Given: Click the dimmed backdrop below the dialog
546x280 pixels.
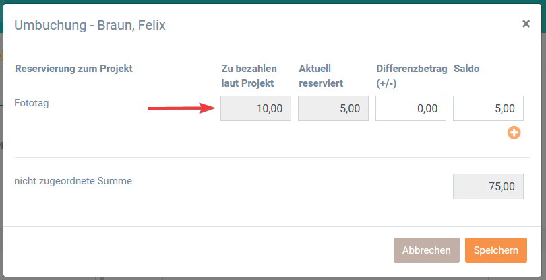Looking at the screenshot, I should click(x=270, y=277).
